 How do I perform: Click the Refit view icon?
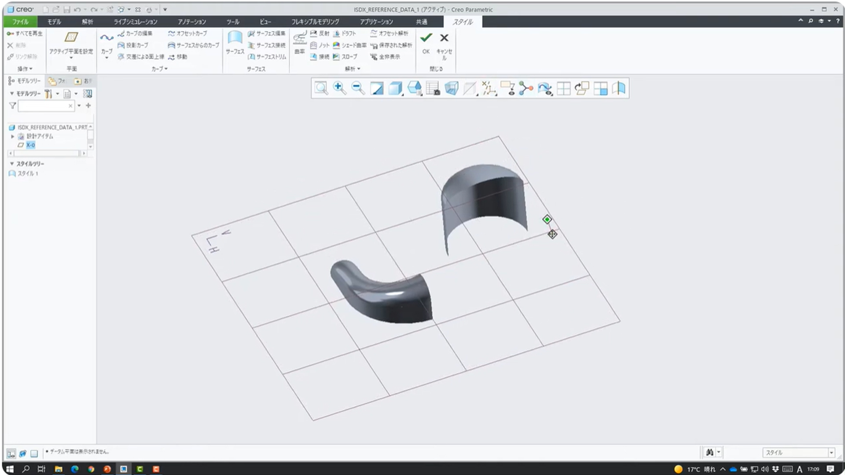pos(321,88)
